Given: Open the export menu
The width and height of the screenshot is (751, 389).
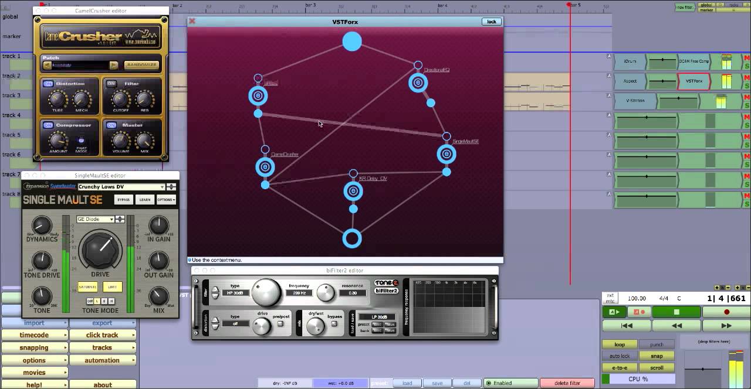Looking at the screenshot, I should point(102,323).
